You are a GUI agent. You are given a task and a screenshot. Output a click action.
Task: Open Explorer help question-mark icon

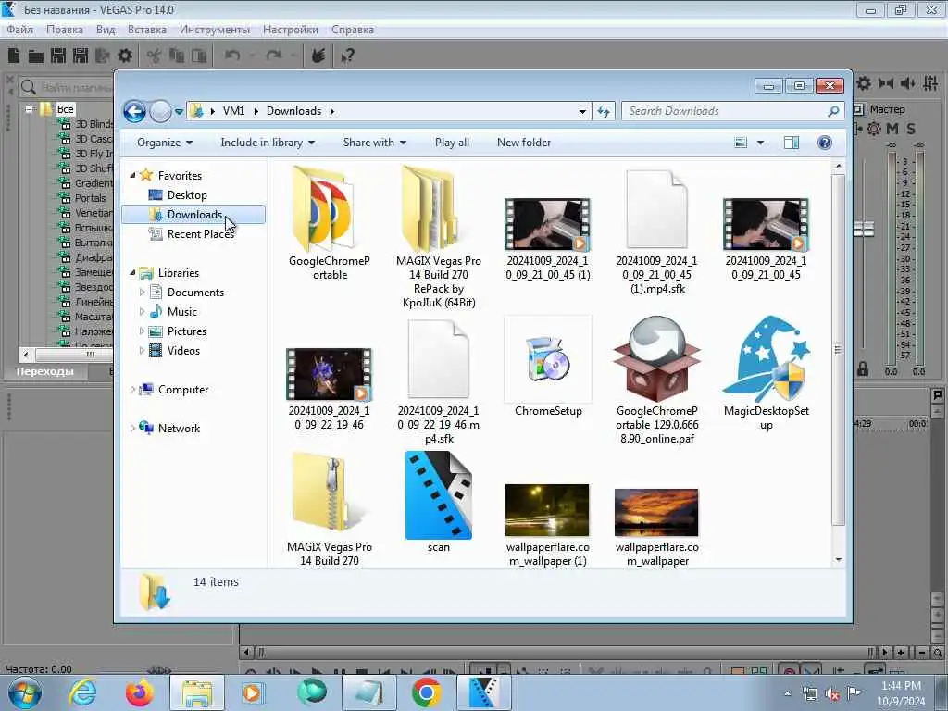(x=824, y=143)
